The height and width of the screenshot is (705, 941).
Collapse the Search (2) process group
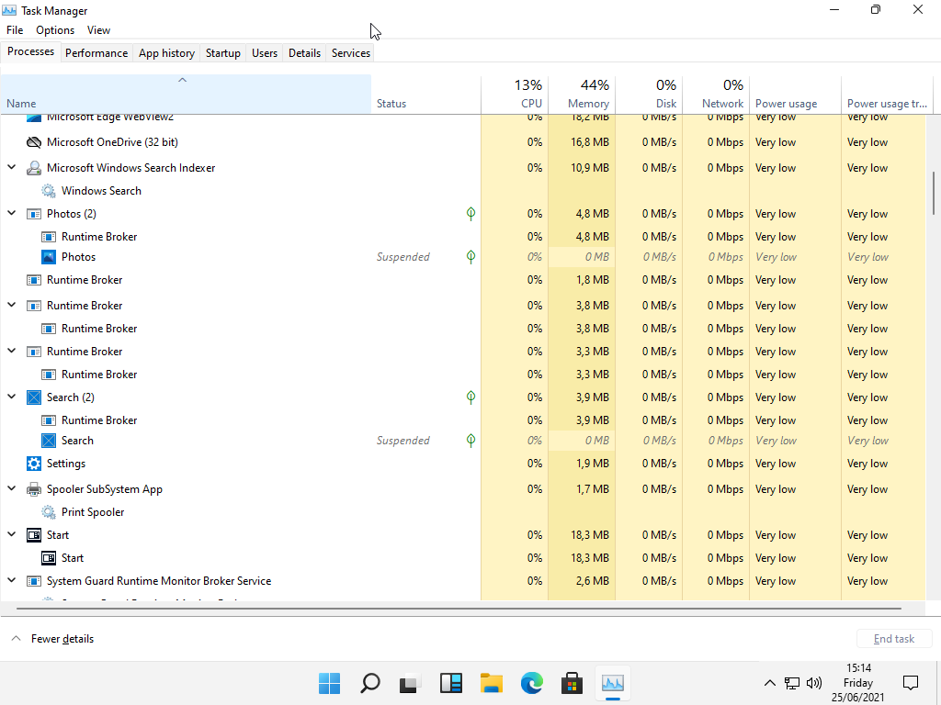click(x=12, y=397)
